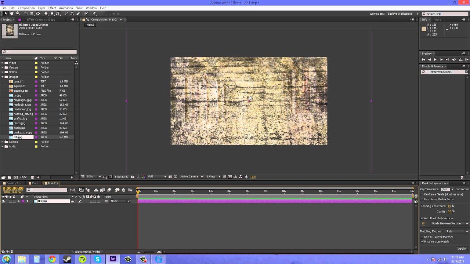Open Workspace Buddys Workspace dropdown
Viewport: 470px width, 264px height.
click(403, 14)
